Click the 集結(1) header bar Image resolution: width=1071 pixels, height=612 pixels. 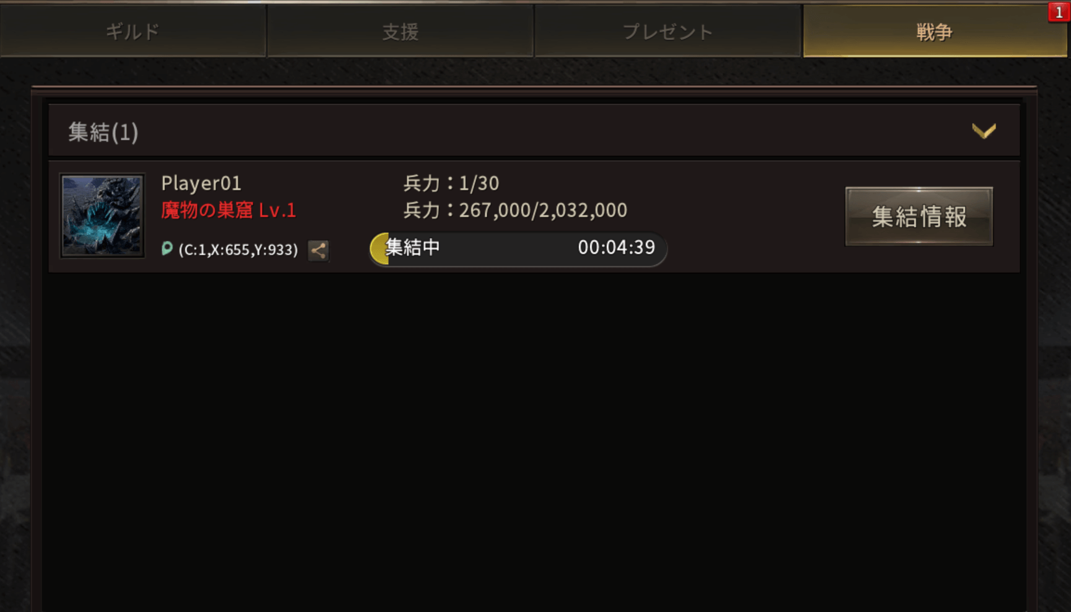click(534, 131)
